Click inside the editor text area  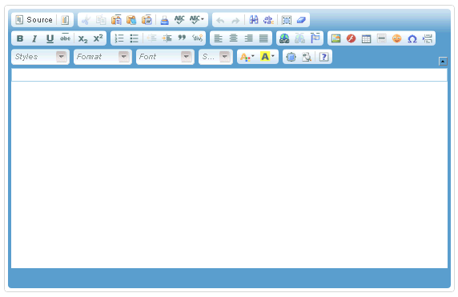(229, 175)
